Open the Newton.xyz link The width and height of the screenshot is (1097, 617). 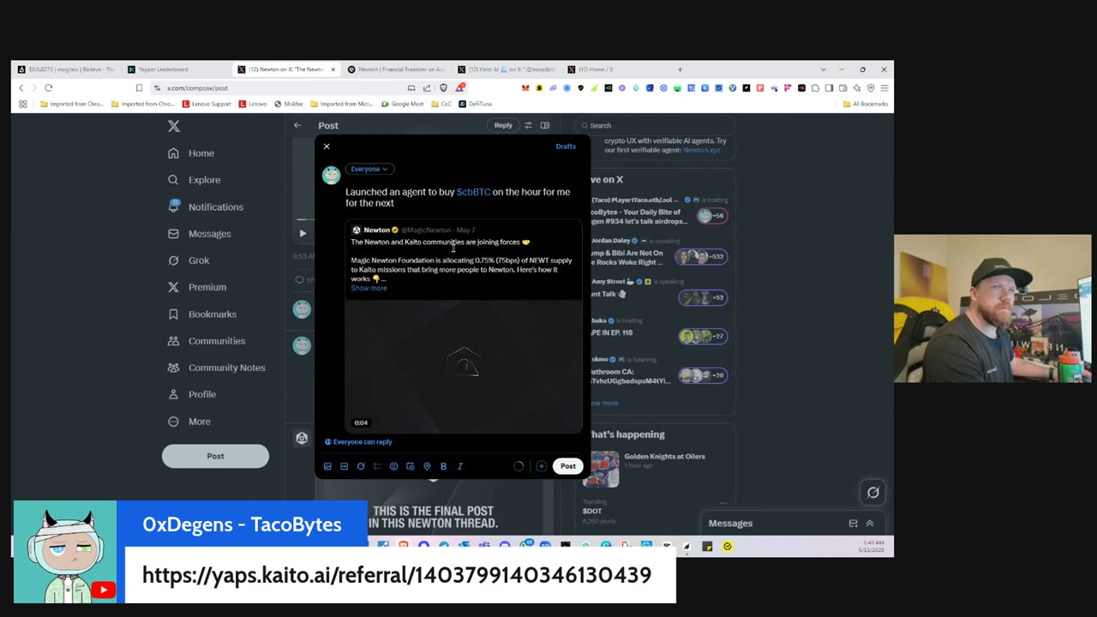pyautogui.click(x=701, y=150)
